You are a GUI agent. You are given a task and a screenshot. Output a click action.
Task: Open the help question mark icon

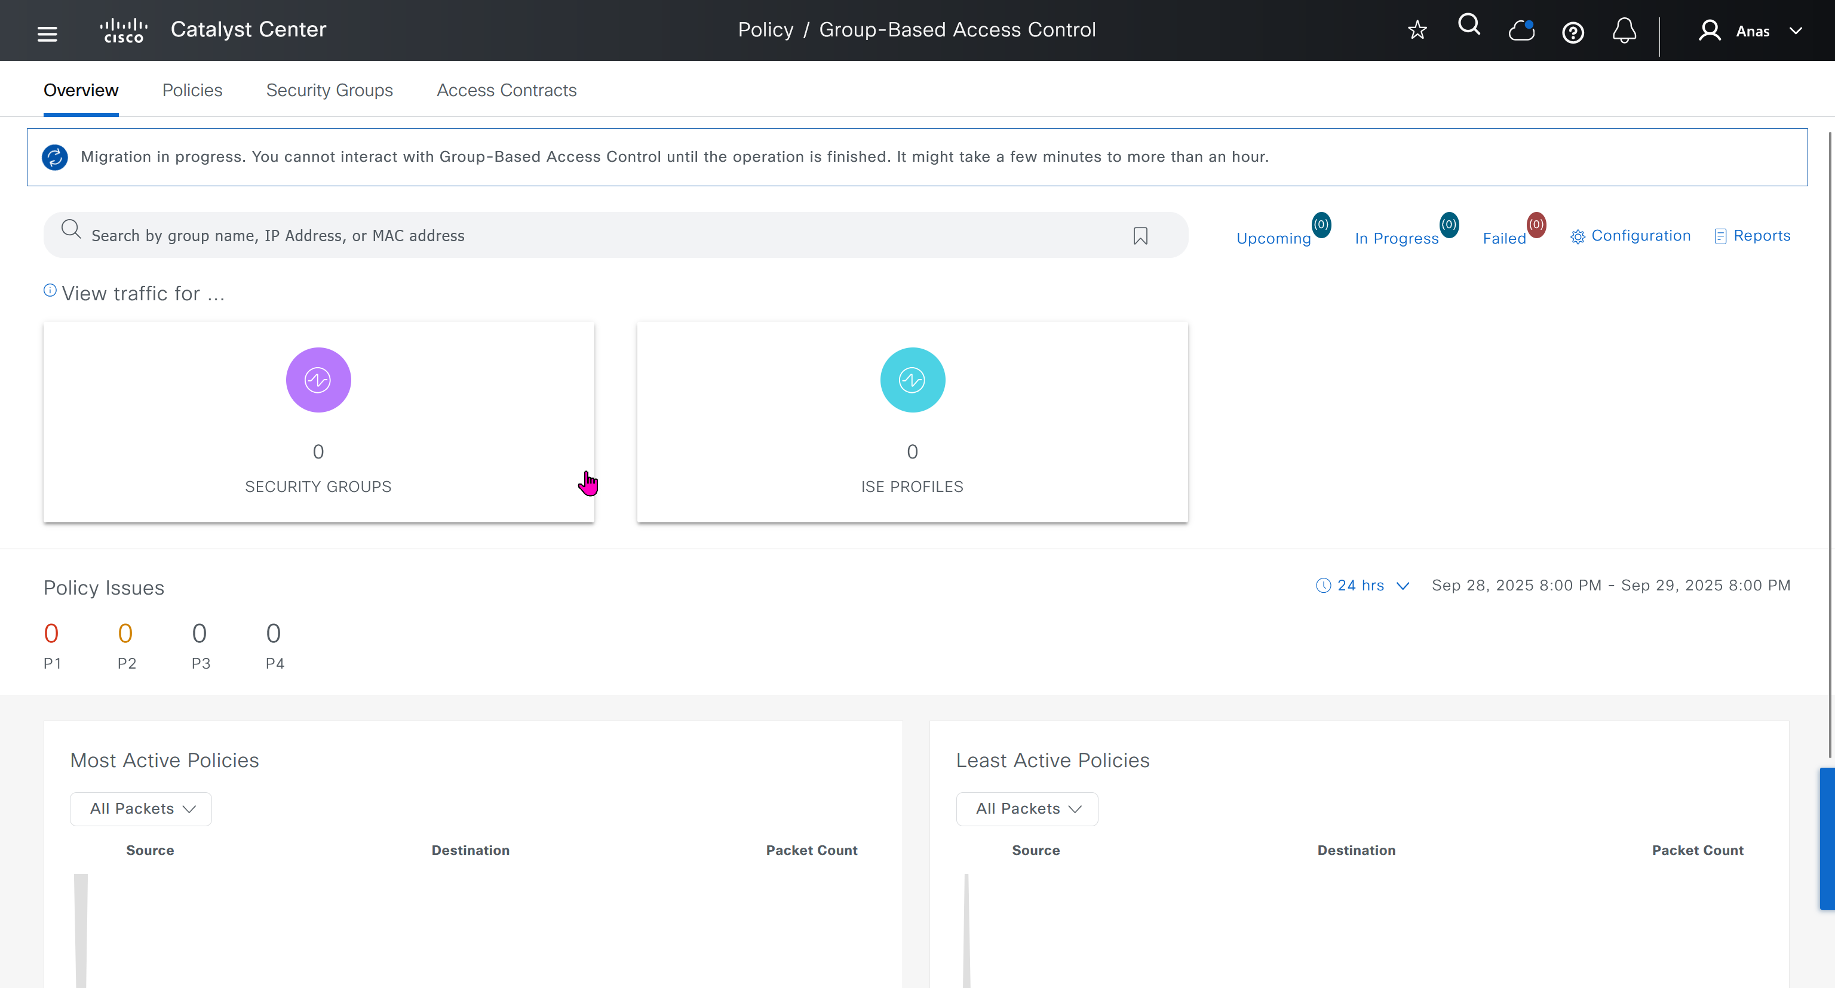(x=1572, y=32)
